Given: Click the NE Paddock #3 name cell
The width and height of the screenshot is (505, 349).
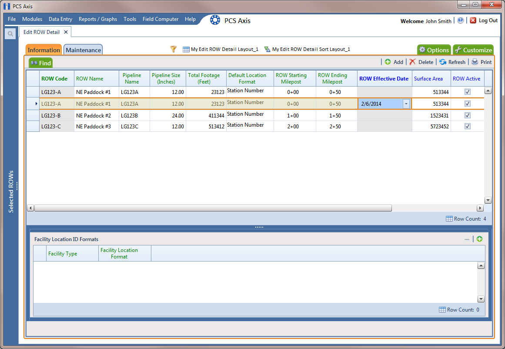Looking at the screenshot, I should point(96,126).
